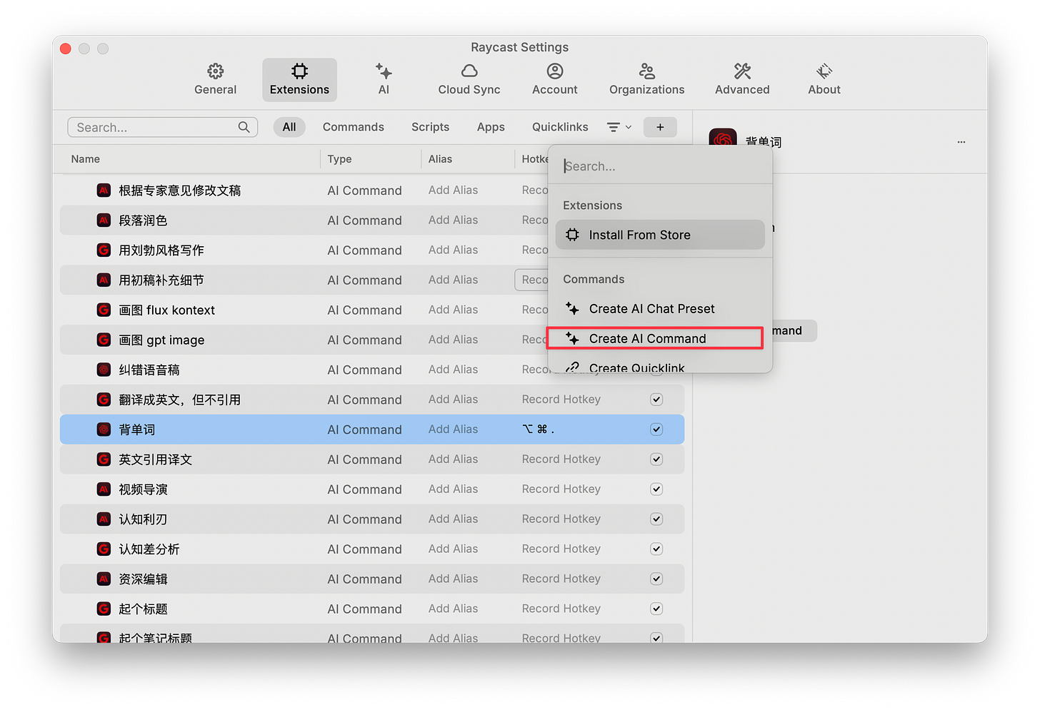
Task: Toggle the checkbox for 视频导演
Action: click(x=656, y=489)
